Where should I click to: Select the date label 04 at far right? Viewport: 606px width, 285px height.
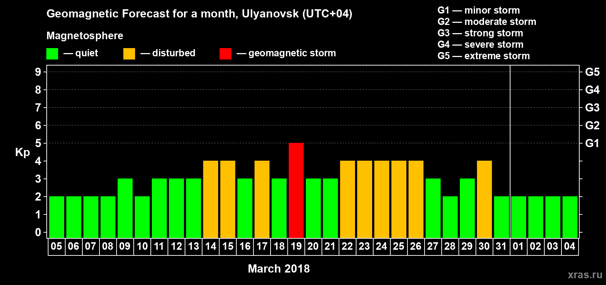(570, 247)
